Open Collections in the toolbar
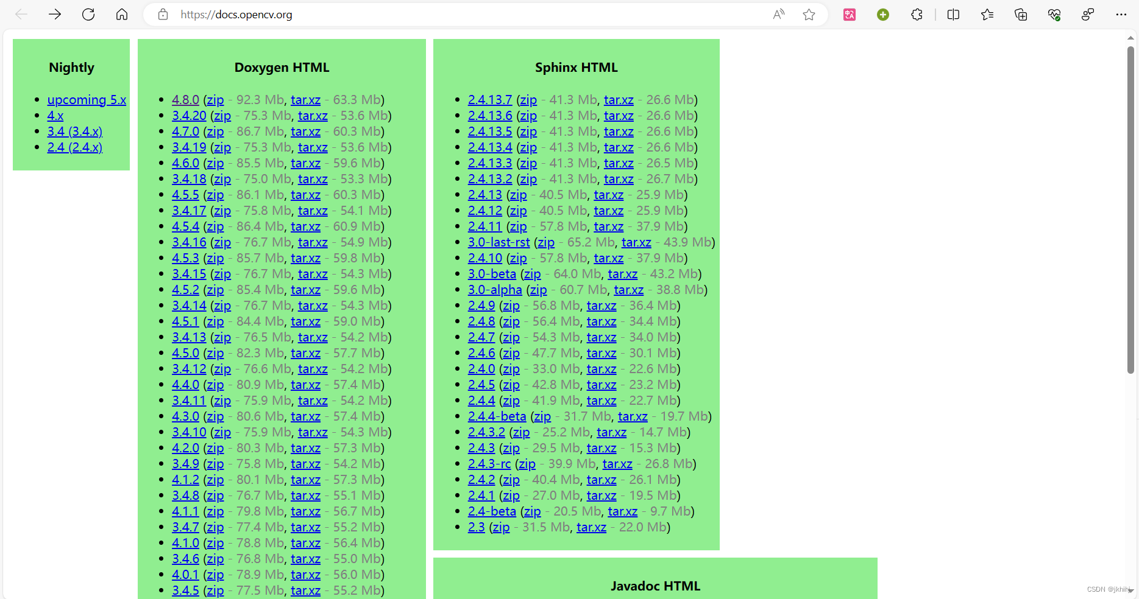Viewport: 1139px width, 599px height. [x=1021, y=14]
